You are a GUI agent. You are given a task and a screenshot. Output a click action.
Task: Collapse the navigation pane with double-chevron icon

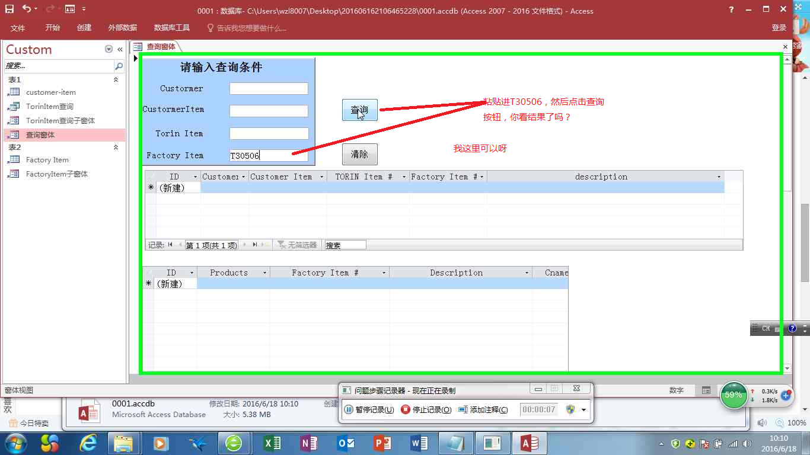pyautogui.click(x=120, y=50)
